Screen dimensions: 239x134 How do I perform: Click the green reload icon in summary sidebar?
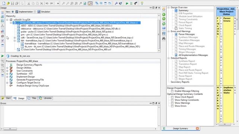point(164,24)
